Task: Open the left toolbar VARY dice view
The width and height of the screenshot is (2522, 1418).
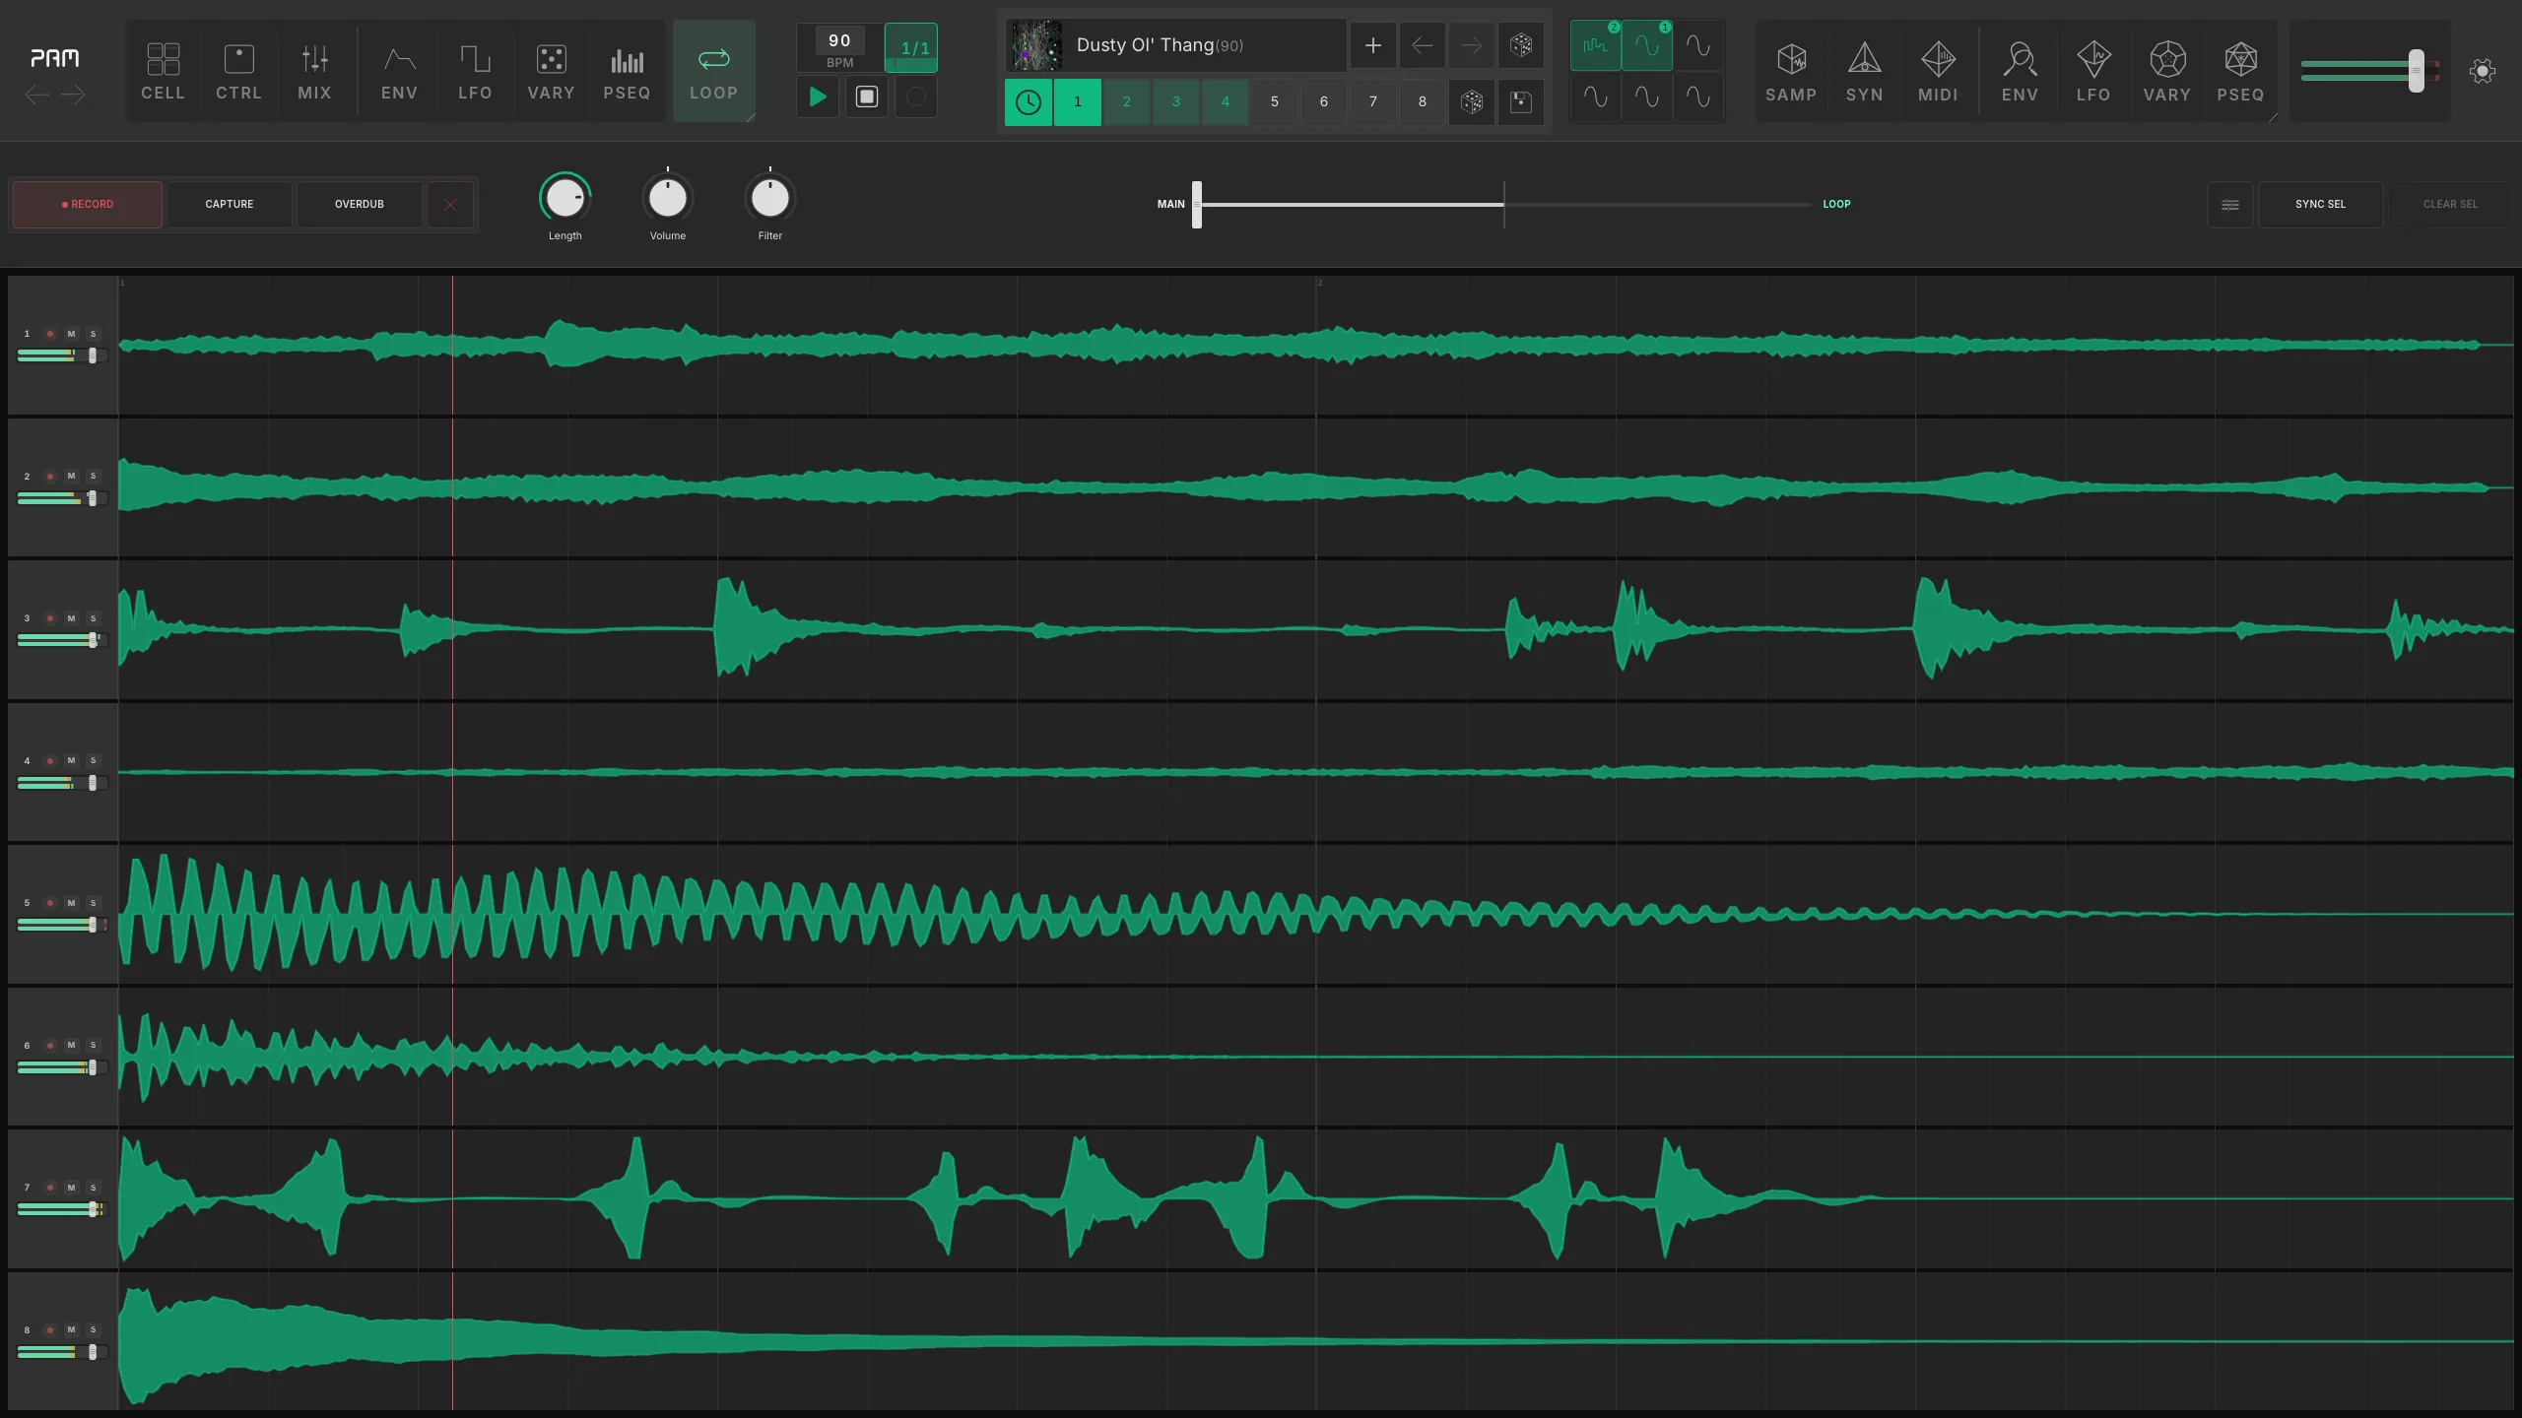Action: (x=551, y=71)
